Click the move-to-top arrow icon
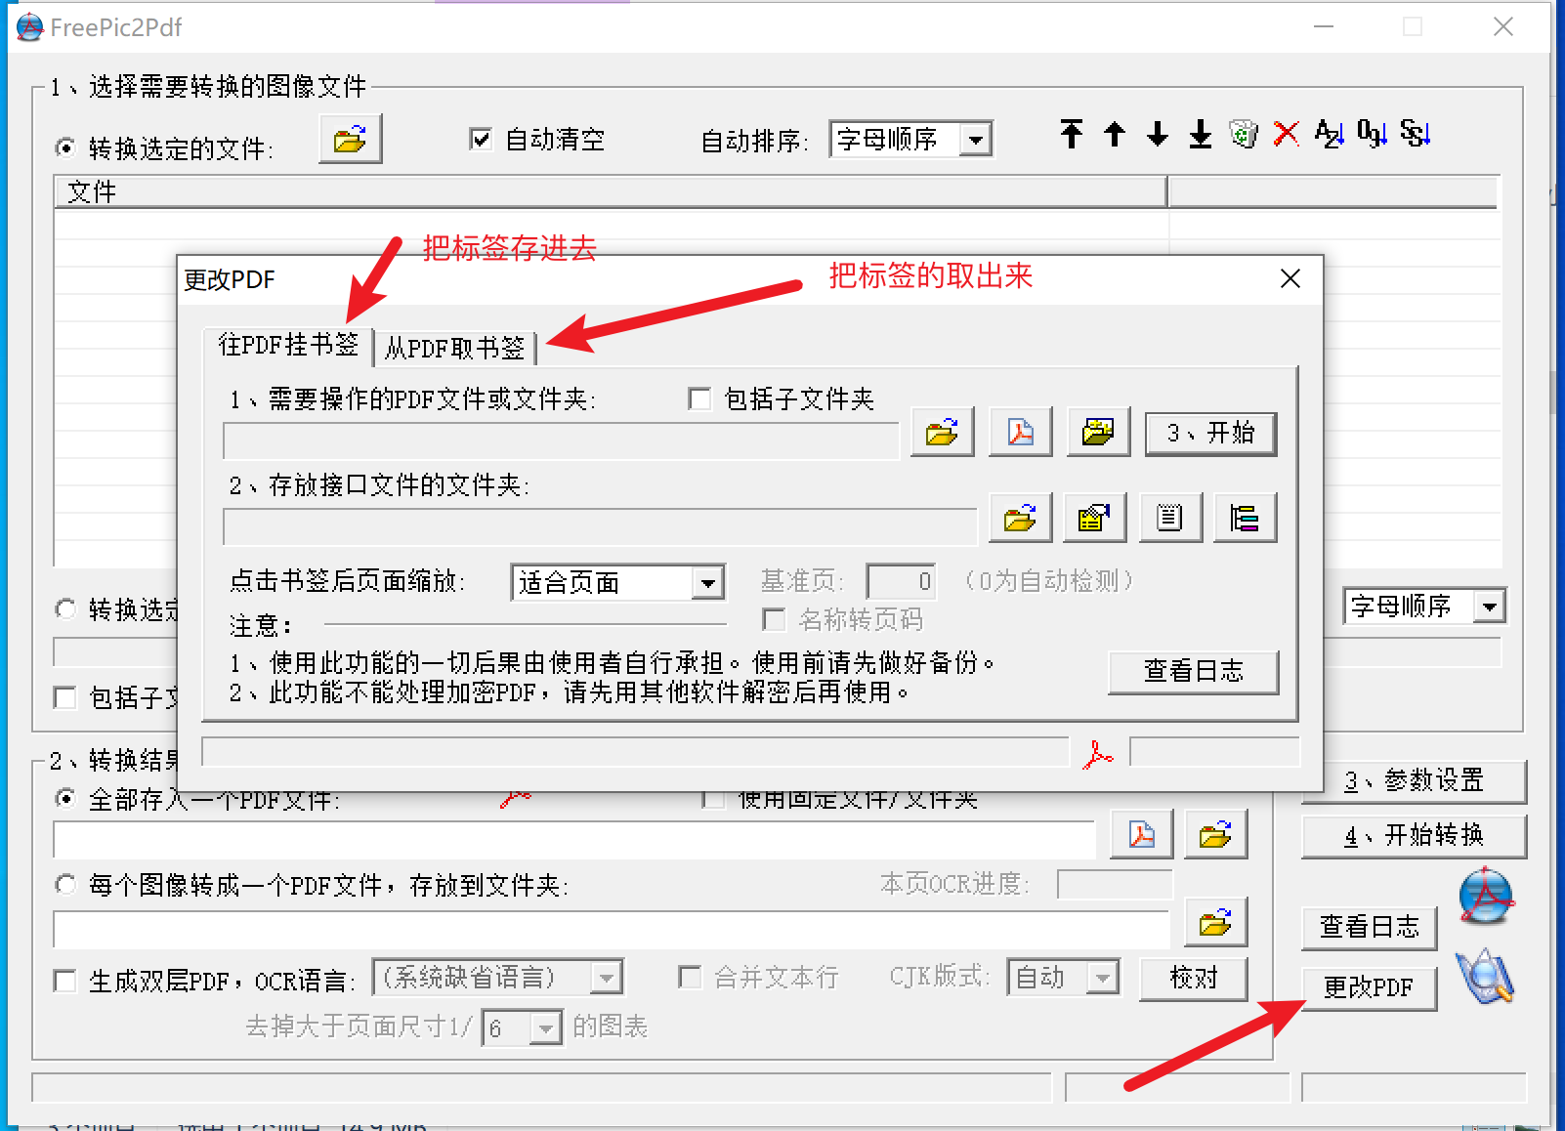 click(x=1072, y=135)
